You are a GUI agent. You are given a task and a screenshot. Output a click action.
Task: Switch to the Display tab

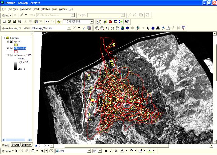coord(6,145)
